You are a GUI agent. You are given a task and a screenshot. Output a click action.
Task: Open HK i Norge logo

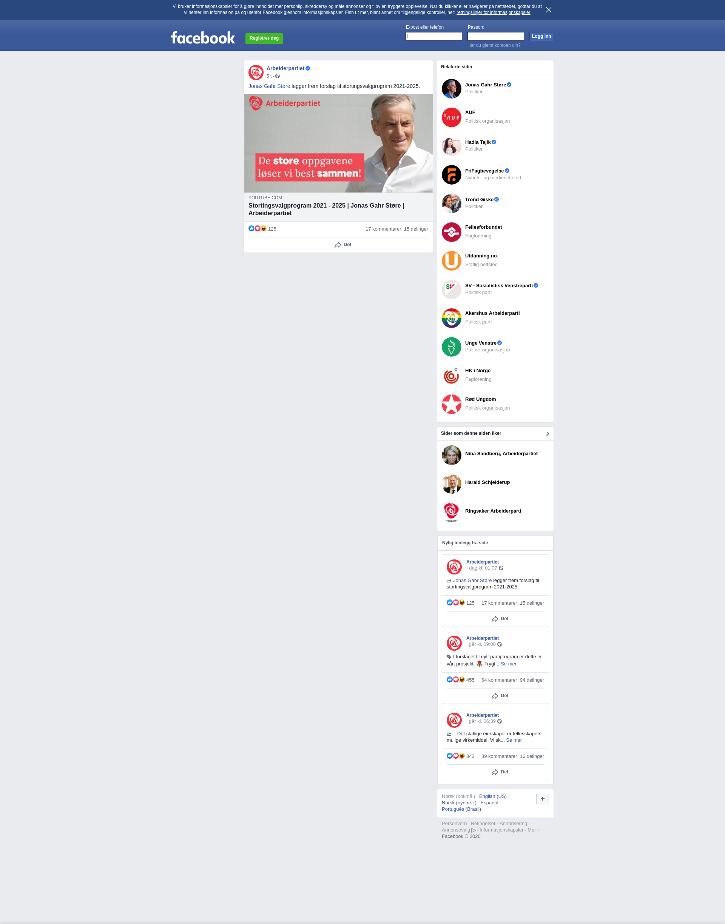click(x=451, y=376)
